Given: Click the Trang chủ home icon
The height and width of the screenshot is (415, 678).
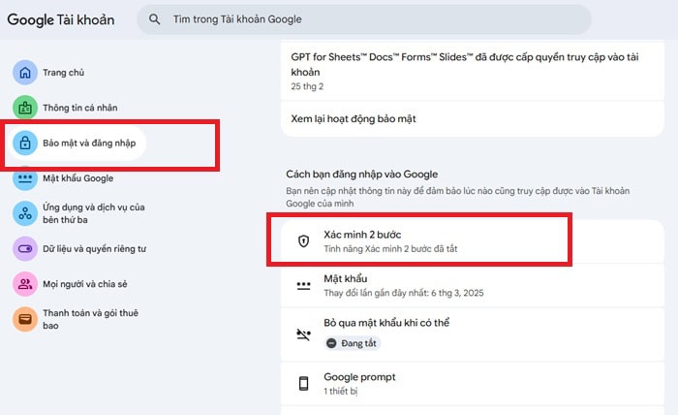Looking at the screenshot, I should [x=24, y=73].
